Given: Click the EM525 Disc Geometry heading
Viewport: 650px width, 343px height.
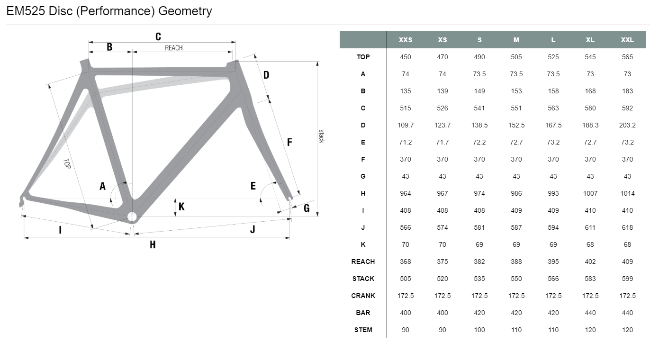Looking at the screenshot, I should (109, 11).
